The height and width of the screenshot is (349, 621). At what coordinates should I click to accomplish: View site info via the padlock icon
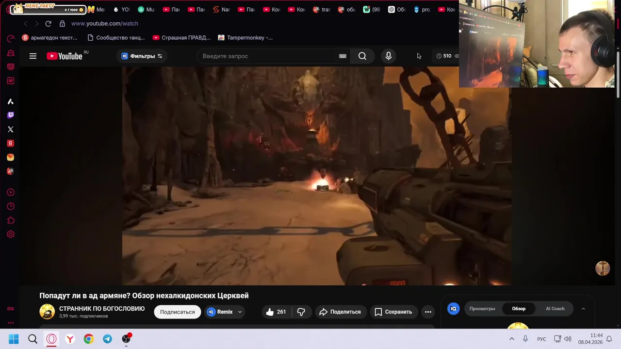[x=62, y=23]
